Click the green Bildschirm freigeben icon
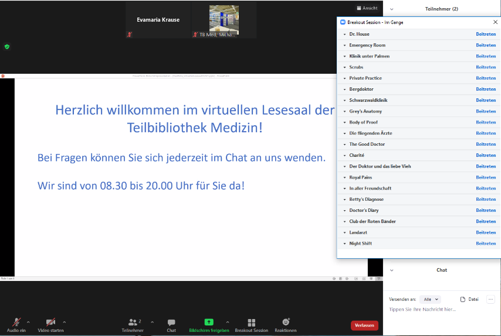 [209, 322]
